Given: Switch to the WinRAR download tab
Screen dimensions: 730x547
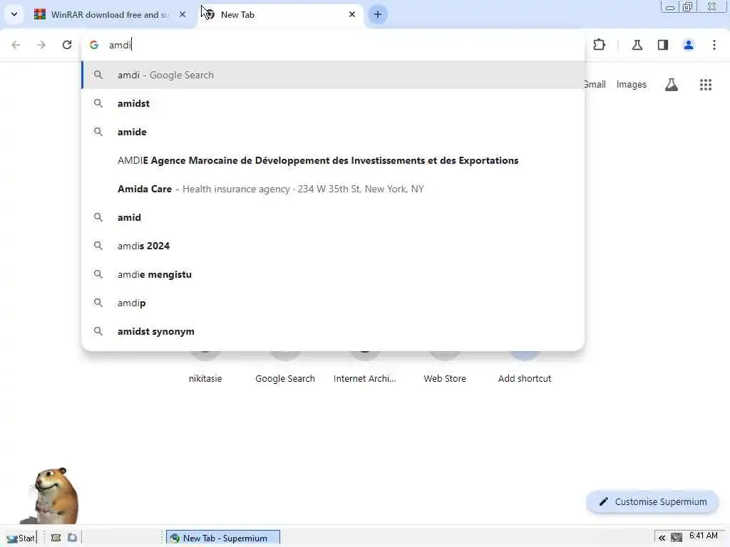Looking at the screenshot, I should coord(110,14).
